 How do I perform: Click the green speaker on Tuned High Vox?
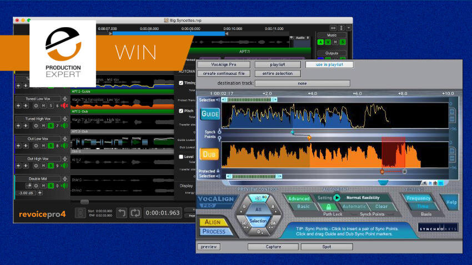pyautogui.click(x=64, y=126)
